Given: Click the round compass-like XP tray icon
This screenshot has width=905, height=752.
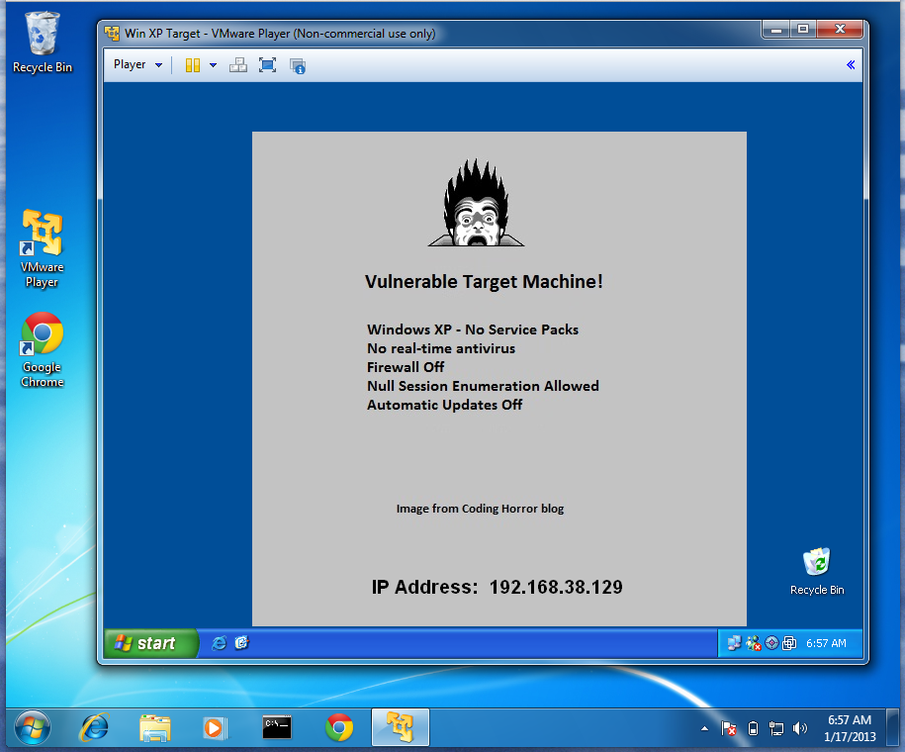Looking at the screenshot, I should (x=771, y=643).
